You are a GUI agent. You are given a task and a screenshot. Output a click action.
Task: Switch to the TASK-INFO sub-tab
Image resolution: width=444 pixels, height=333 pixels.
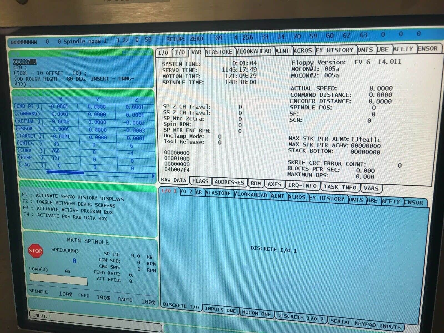(x=340, y=187)
